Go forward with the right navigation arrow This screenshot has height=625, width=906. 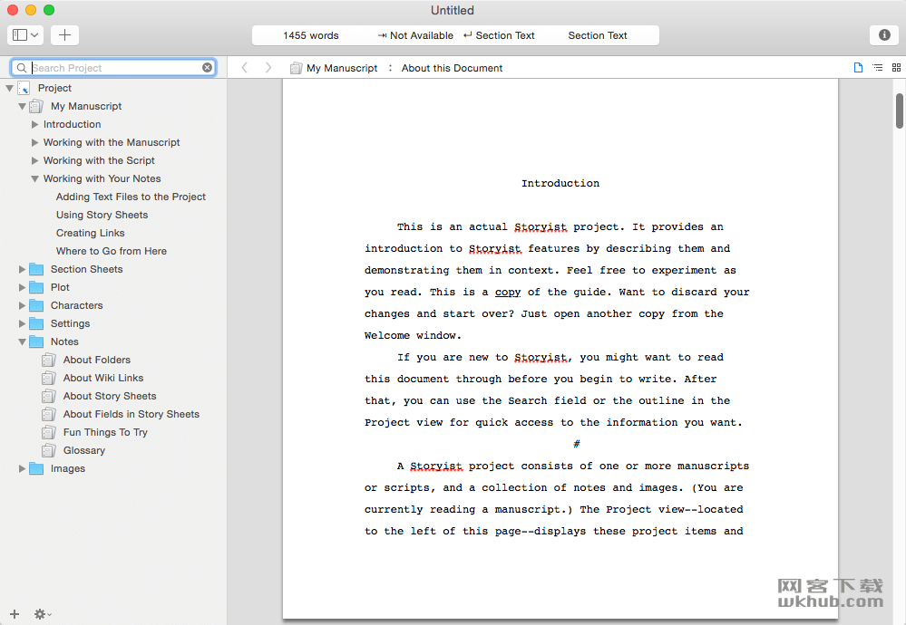268,68
